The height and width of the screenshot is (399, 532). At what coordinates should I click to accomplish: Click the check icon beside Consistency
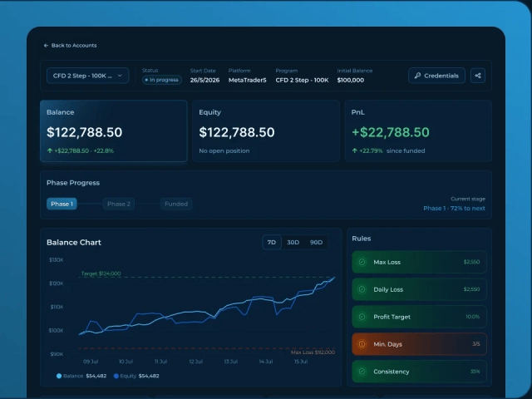[x=362, y=372]
